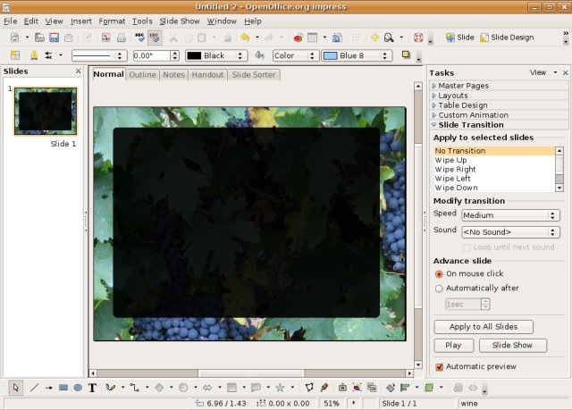This screenshot has height=410, width=572.
Task: Select the Ellipse tool
Action: [x=78, y=388]
